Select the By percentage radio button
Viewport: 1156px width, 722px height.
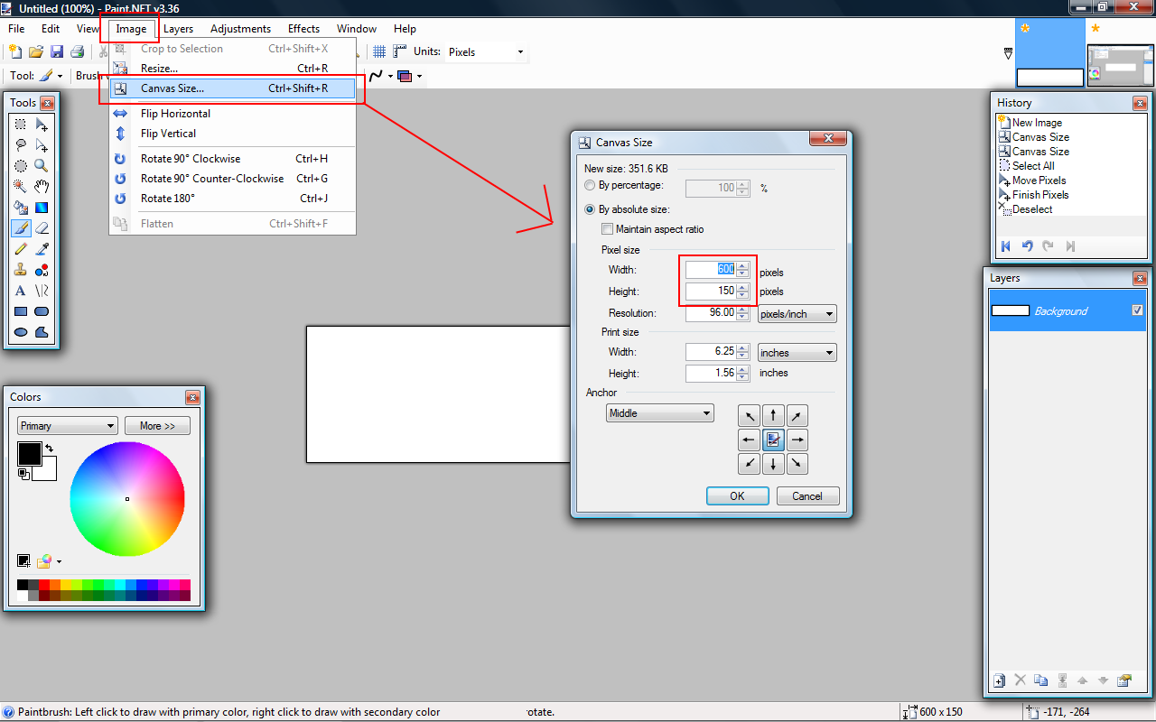(x=590, y=186)
